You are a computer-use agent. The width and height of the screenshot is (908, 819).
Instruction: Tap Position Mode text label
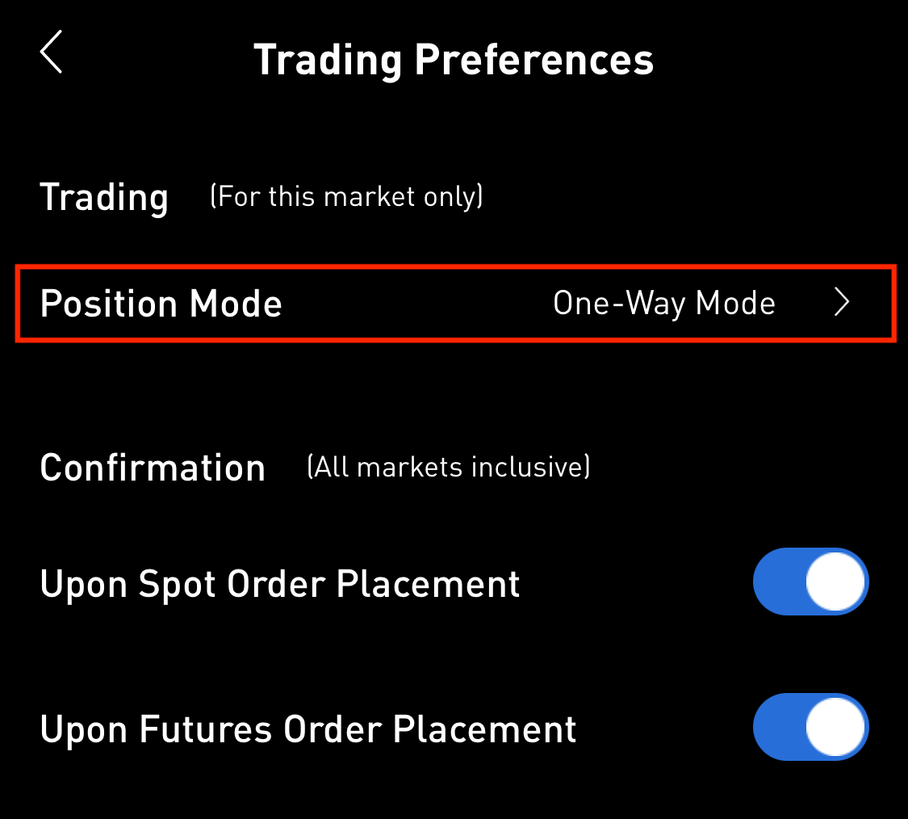click(x=161, y=303)
